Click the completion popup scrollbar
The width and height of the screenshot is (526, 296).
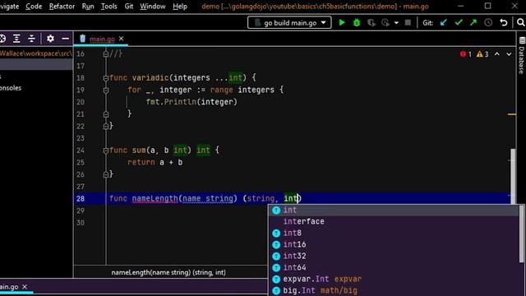(x=522, y=234)
